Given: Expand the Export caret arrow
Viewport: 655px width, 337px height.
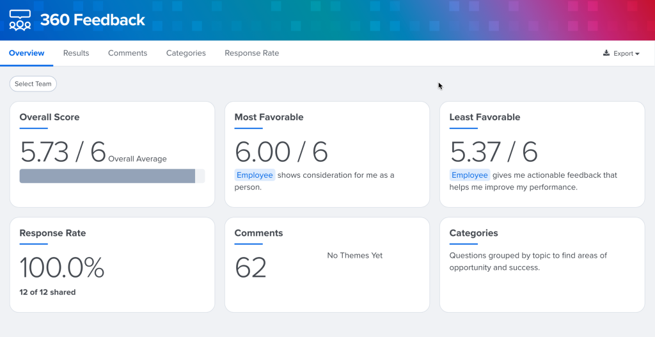Looking at the screenshot, I should pyautogui.click(x=637, y=54).
